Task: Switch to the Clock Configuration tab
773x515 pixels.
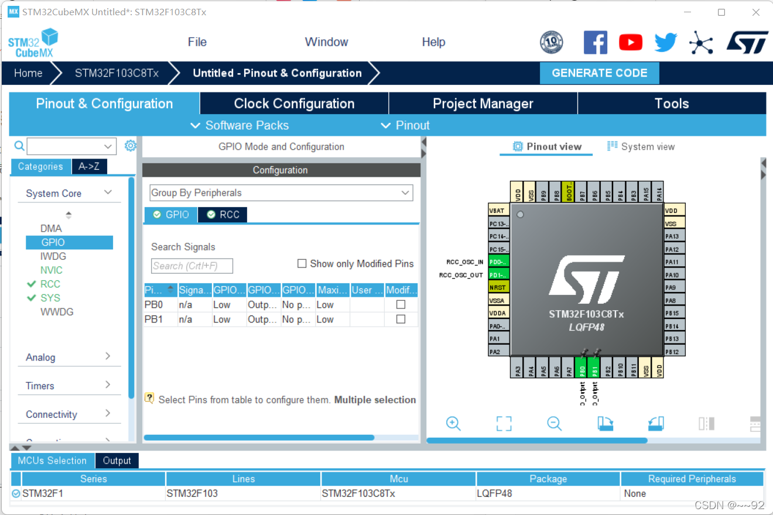Action: point(294,104)
